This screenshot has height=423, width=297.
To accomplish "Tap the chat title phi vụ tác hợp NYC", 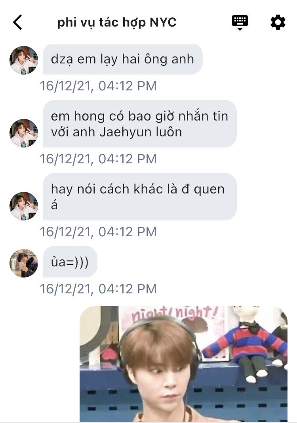I will coord(117,22).
